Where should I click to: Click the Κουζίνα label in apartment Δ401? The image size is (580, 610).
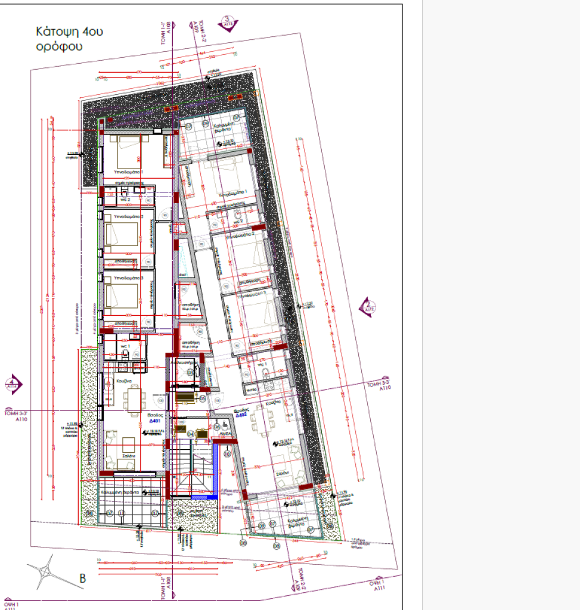click(x=124, y=379)
